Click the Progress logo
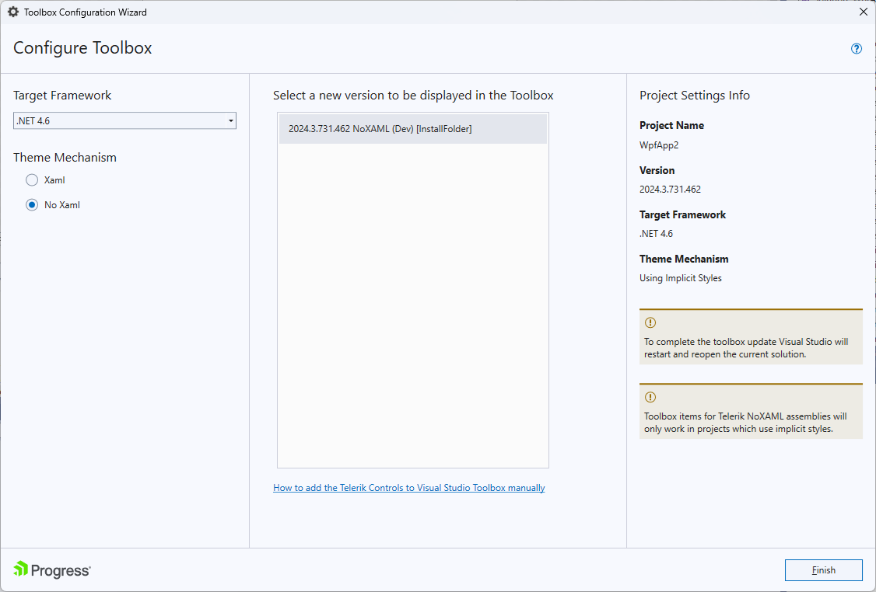Viewport: 876px width, 592px height. click(51, 569)
